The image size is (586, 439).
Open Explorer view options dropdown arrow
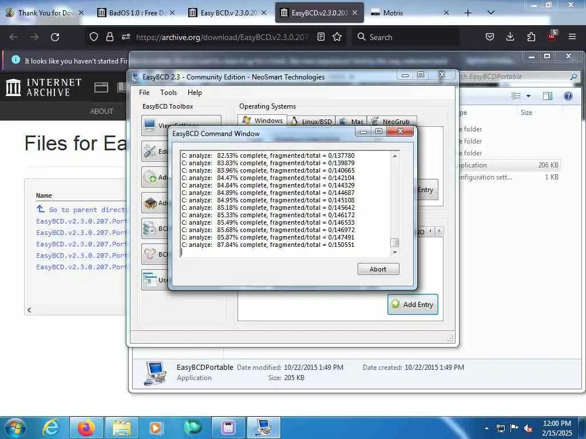(528, 96)
